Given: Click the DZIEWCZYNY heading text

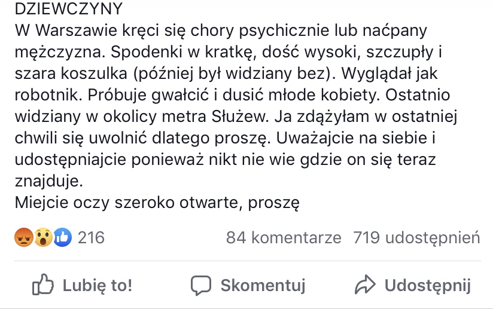Looking at the screenshot, I should 69,9.
